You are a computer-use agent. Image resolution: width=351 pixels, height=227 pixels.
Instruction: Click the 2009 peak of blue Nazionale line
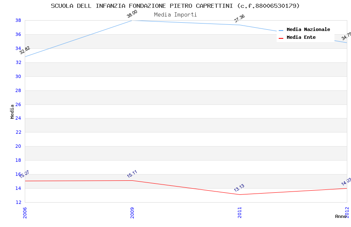pos(132,21)
